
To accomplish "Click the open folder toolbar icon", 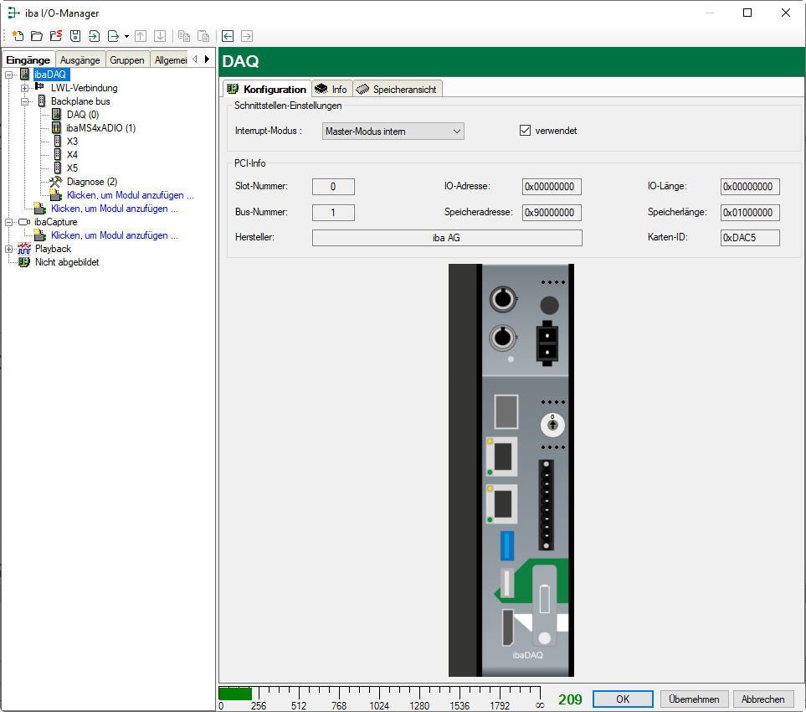I will point(37,36).
